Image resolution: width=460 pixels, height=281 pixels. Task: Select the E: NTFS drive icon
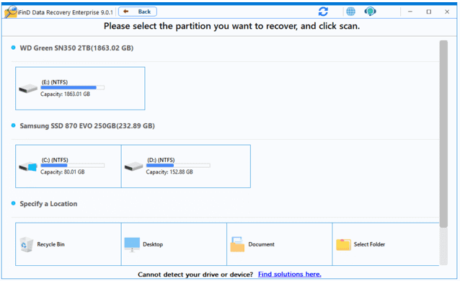[28, 89]
